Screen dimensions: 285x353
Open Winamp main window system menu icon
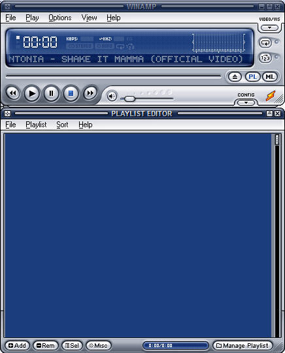click(7, 7)
